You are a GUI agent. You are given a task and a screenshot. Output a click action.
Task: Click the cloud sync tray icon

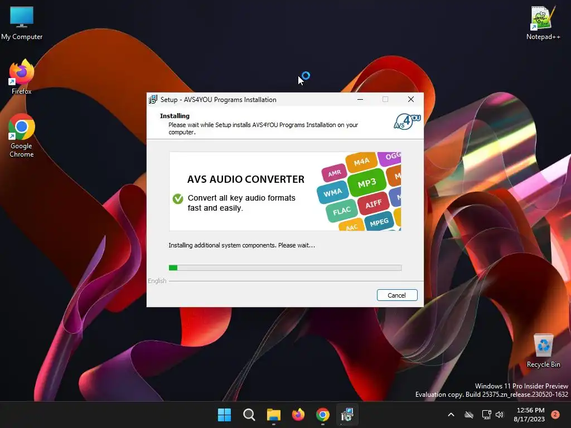pos(469,415)
